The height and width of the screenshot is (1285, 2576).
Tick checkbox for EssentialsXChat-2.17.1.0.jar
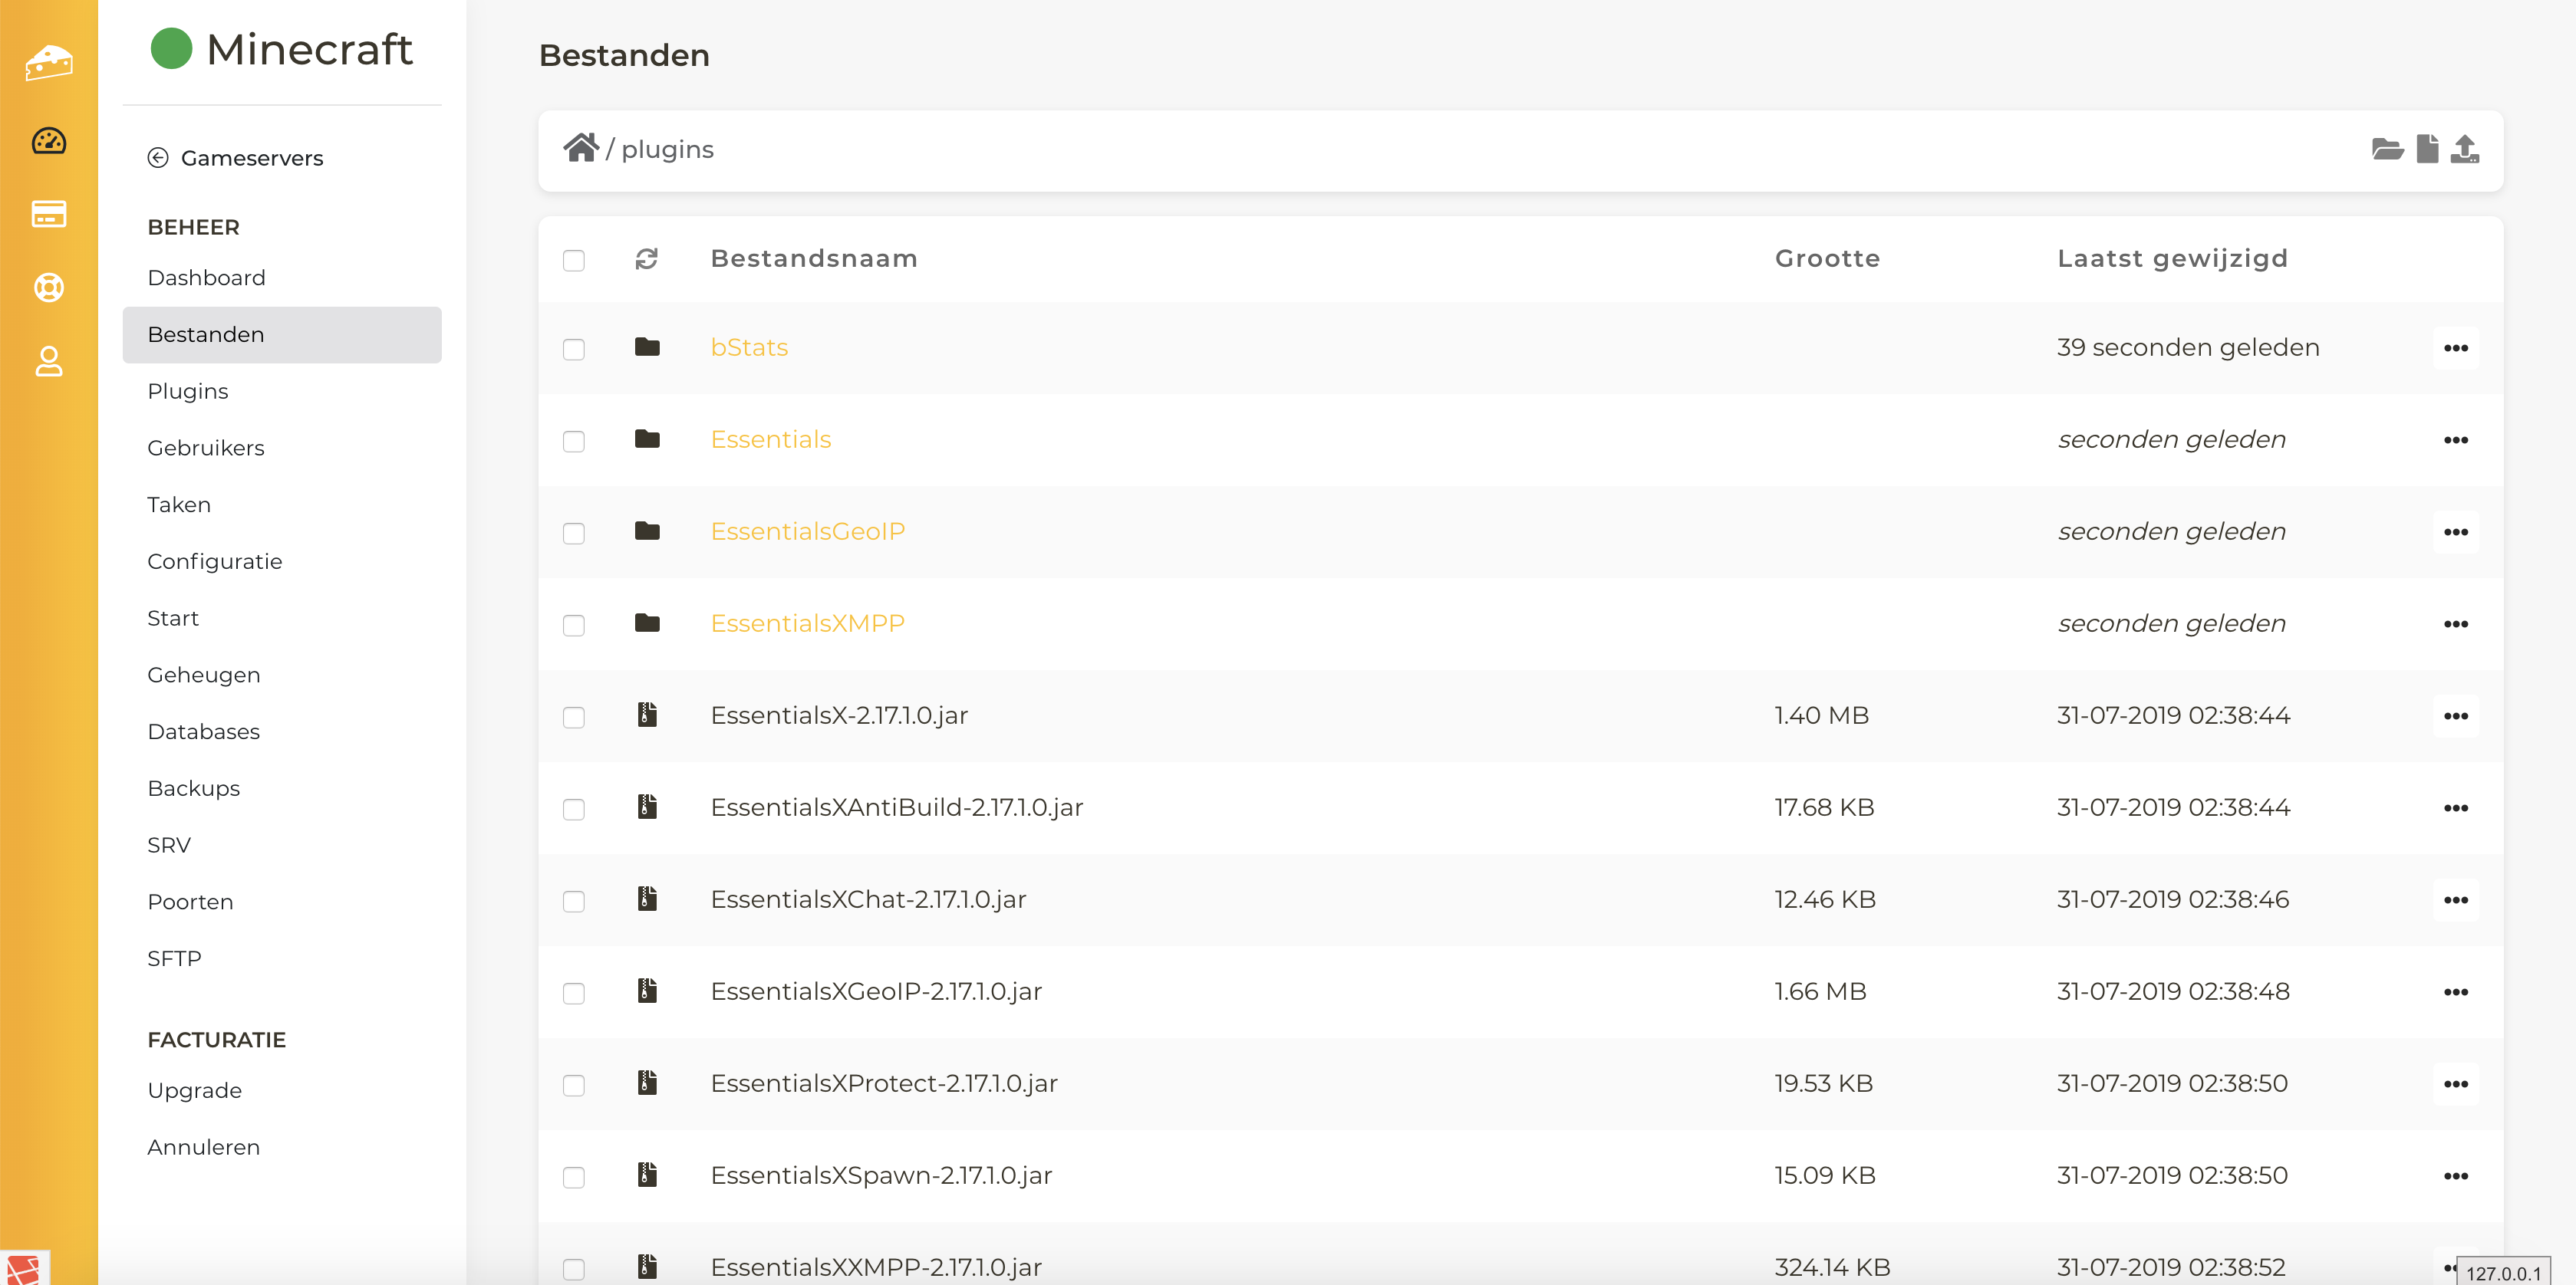click(573, 902)
